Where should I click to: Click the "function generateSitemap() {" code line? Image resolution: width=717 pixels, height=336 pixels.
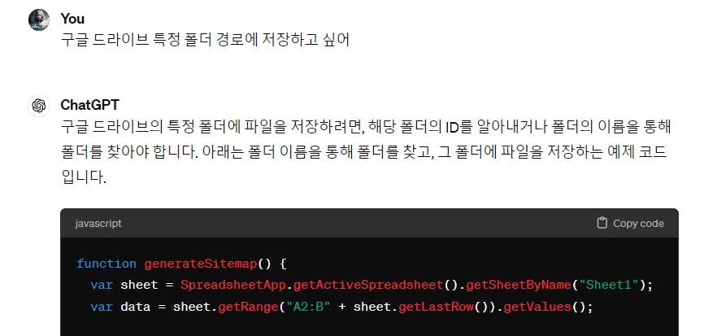point(181,264)
